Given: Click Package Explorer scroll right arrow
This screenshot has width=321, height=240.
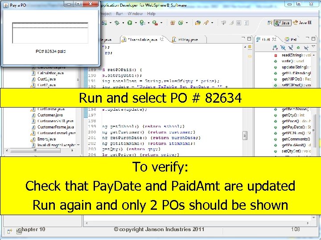Looking at the screenshot, I should tap(72, 151).
